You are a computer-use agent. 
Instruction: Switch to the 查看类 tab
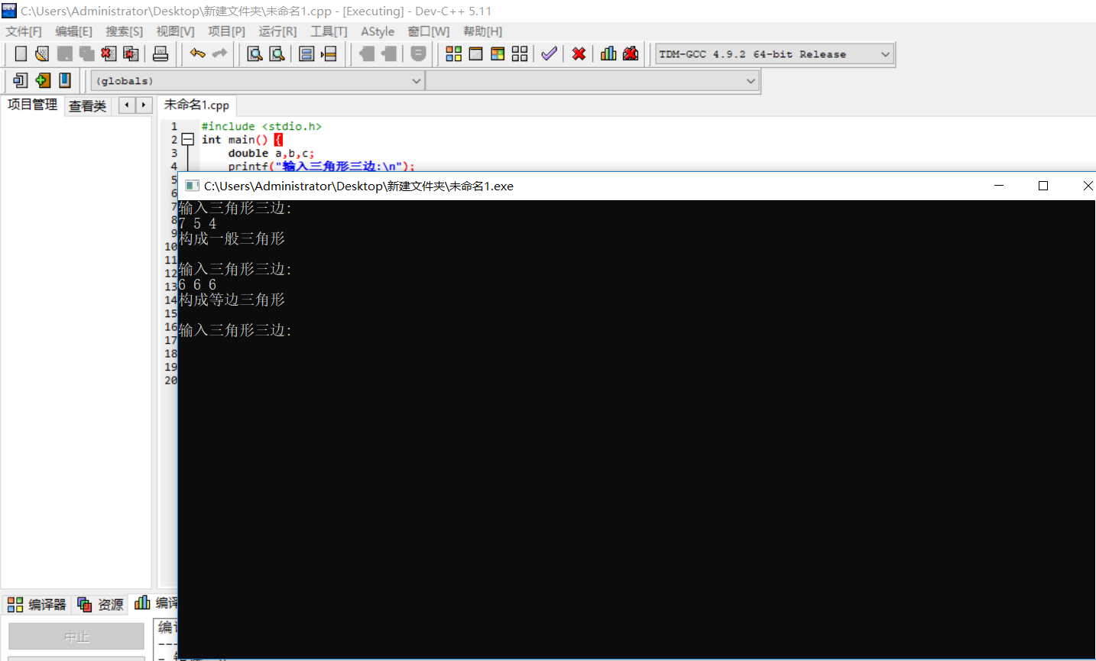point(88,106)
